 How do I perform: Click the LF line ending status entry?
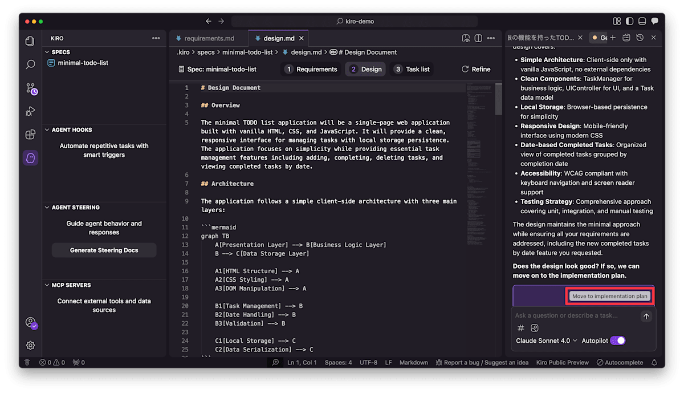pyautogui.click(x=388, y=362)
